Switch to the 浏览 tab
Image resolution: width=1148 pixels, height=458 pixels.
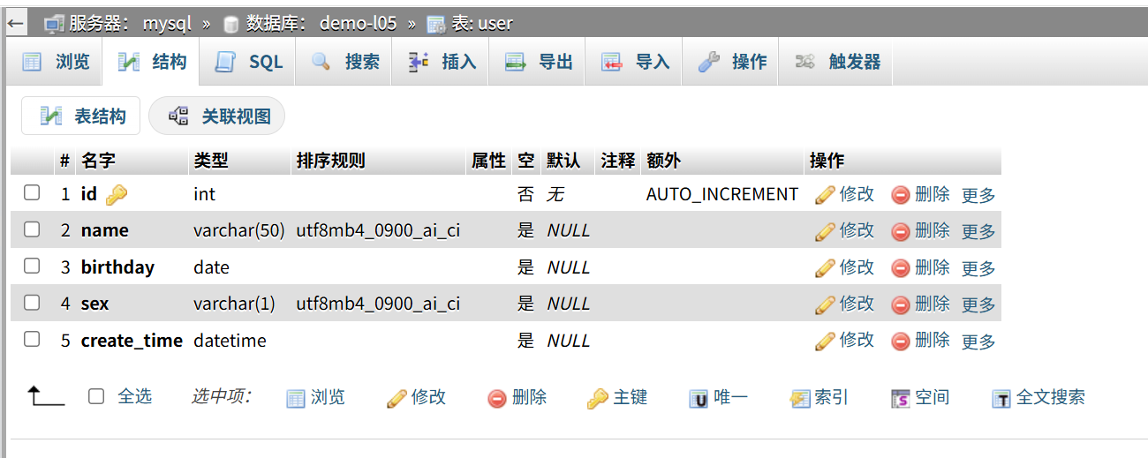56,62
